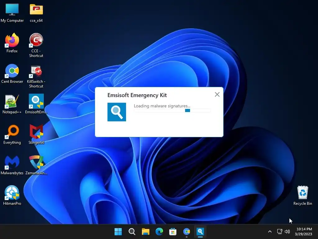Image resolution: width=318 pixels, height=239 pixels.
Task: Select the Cent Browser desktop shortcut
Action: 12,73
